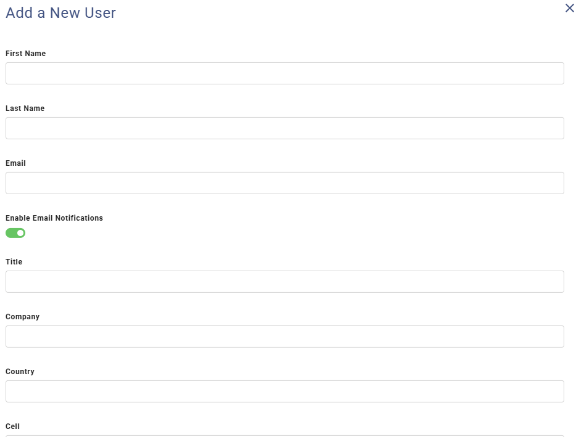Click the Enable Email Notifications label
The width and height of the screenshot is (576, 437).
(54, 218)
